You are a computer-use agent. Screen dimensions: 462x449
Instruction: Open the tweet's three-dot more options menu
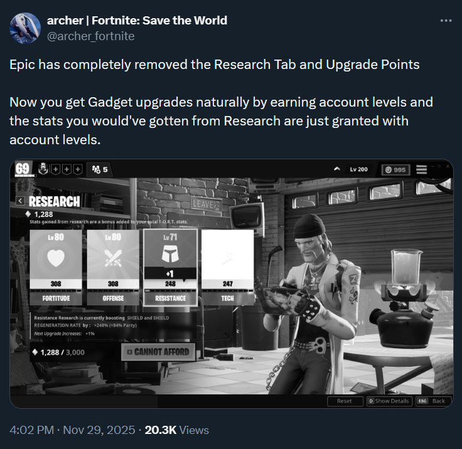(x=446, y=21)
